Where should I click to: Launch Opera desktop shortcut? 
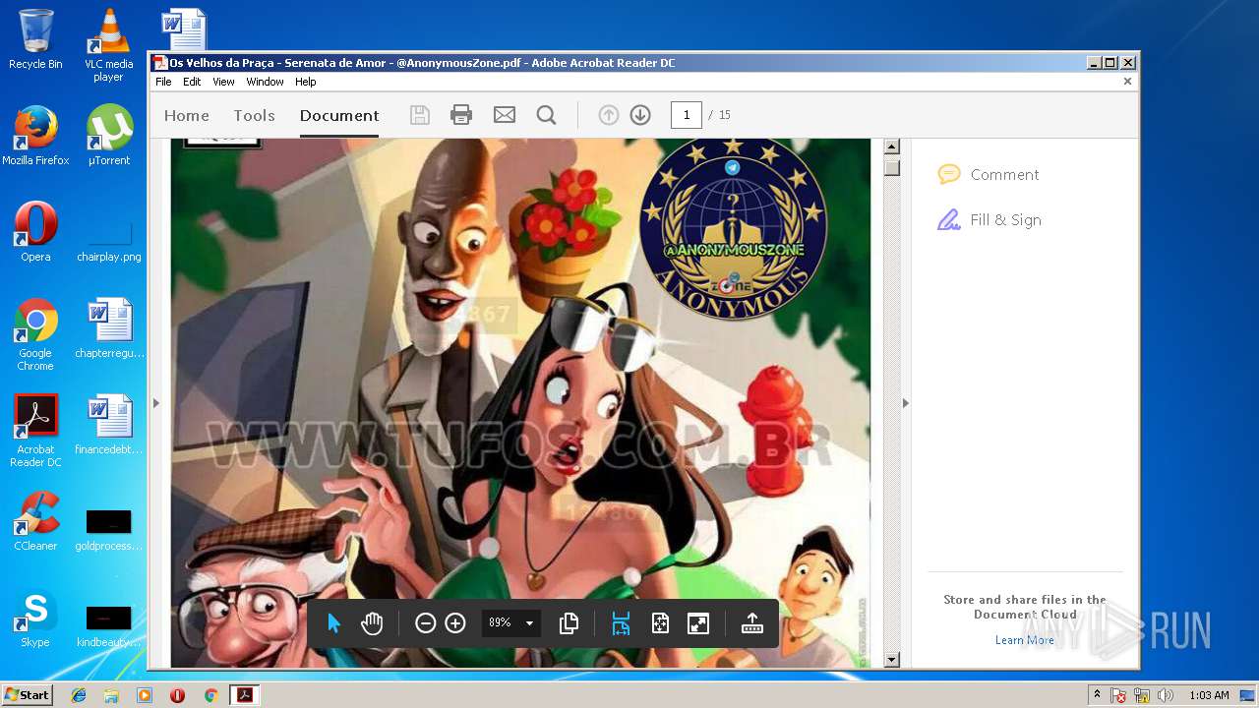pyautogui.click(x=35, y=231)
